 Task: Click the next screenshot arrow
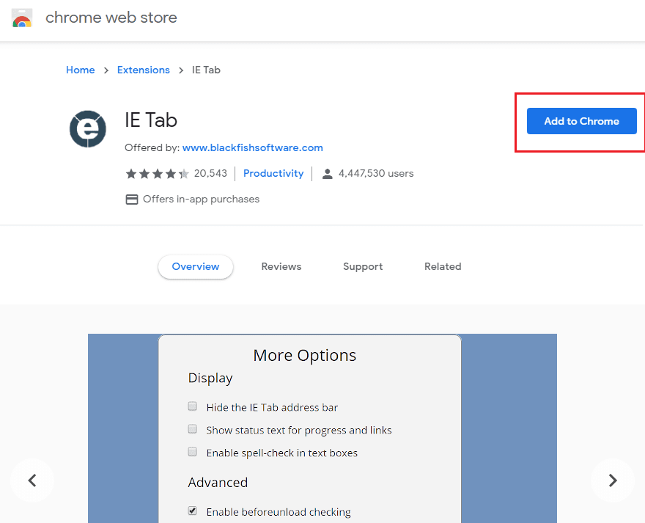coord(613,480)
